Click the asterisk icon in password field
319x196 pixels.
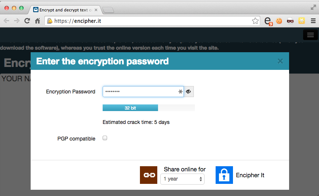181,92
